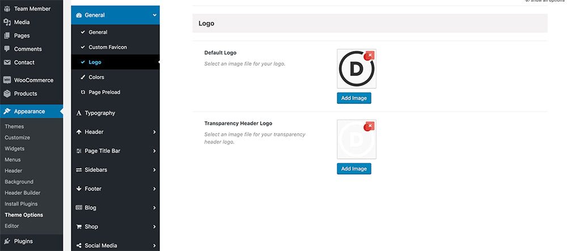The image size is (567, 251).
Task: Click the Appearance paintbrush icon
Action: tap(7, 111)
